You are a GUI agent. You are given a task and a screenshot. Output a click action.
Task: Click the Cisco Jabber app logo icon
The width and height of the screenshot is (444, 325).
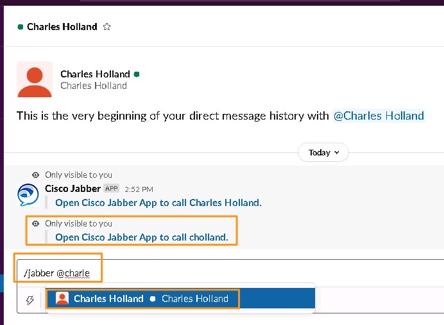pos(28,195)
